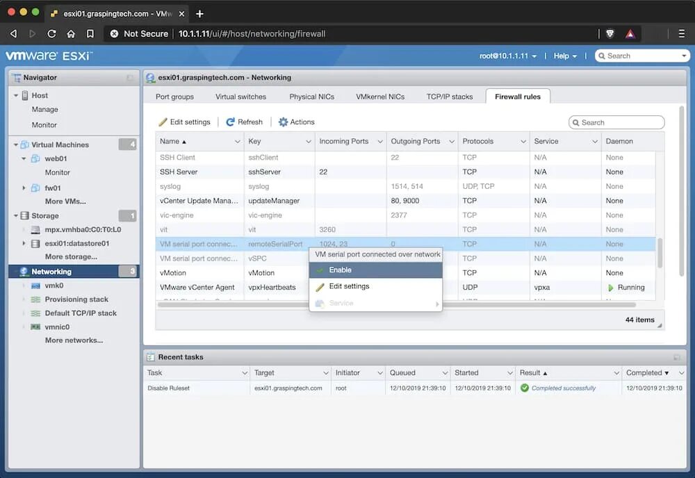Open the root@10.1.1.11 user dropdown
This screenshot has width=695, height=478.
pyautogui.click(x=508, y=56)
